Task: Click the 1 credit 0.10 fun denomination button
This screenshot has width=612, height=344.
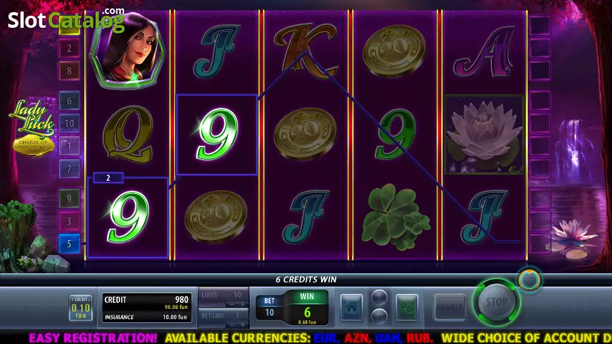Action: click(x=81, y=308)
